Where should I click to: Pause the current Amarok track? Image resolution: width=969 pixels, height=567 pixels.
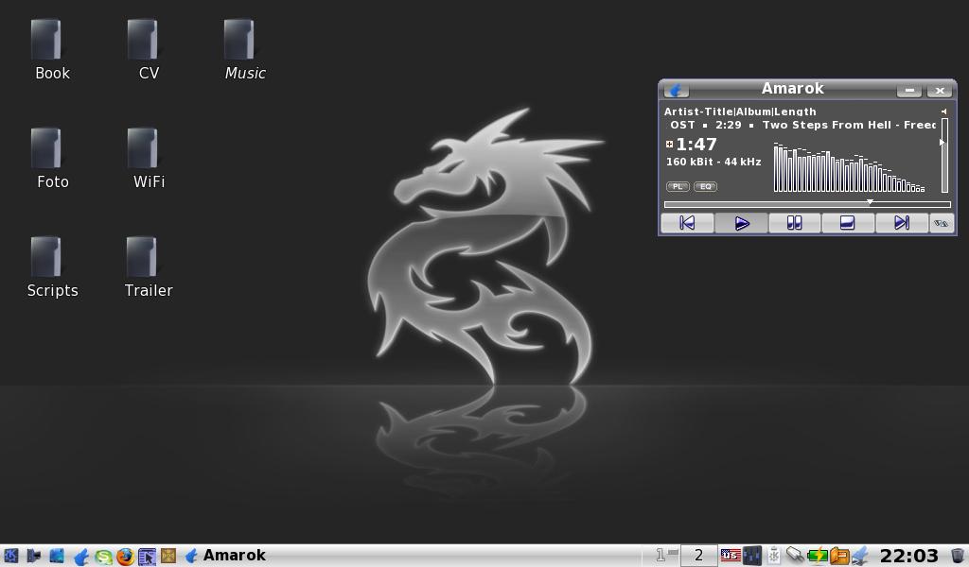tap(795, 223)
